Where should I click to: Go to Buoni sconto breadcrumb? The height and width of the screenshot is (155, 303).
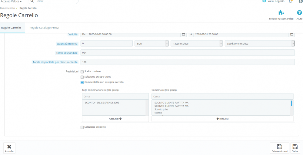tap(7, 8)
